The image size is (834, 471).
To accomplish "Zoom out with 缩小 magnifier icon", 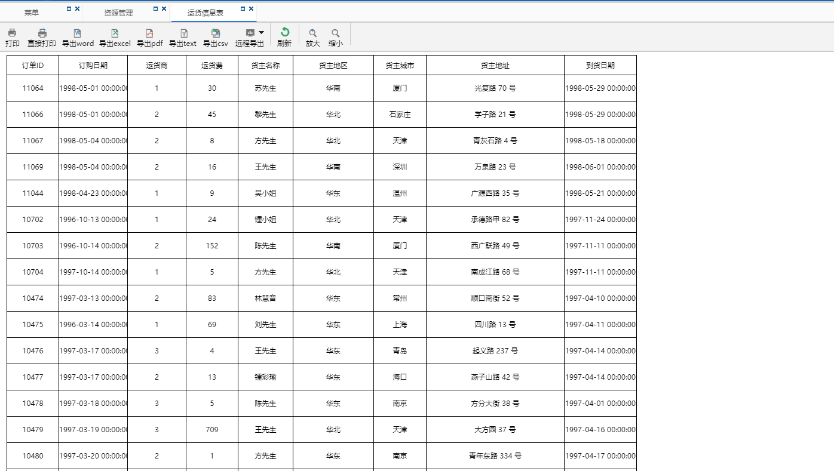I will pos(336,33).
